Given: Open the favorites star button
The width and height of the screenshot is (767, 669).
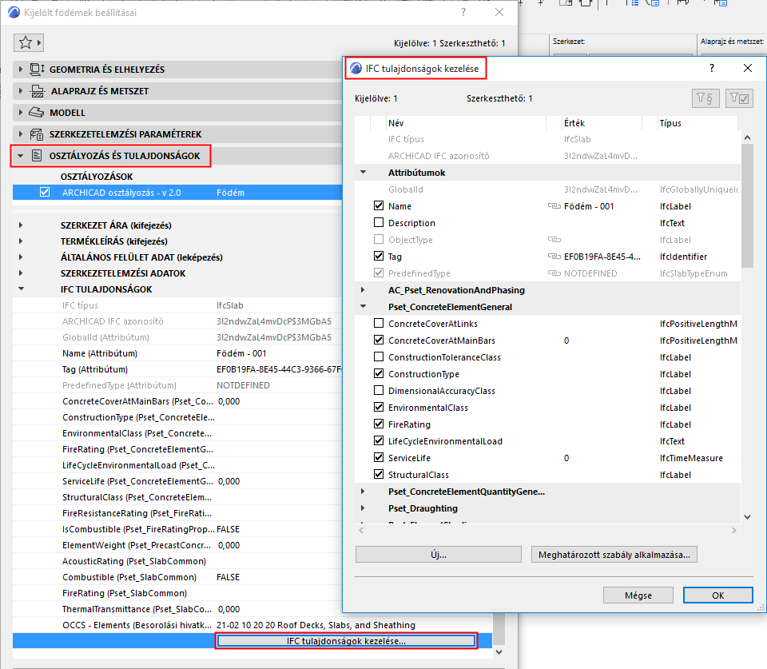Looking at the screenshot, I should click(29, 43).
